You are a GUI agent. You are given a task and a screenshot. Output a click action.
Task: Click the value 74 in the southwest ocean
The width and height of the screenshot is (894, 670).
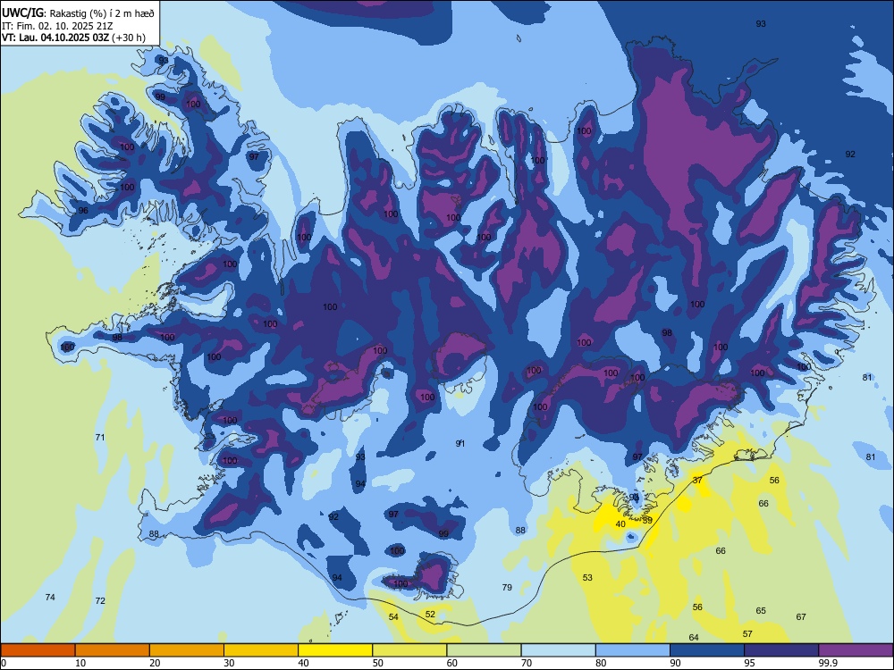(x=50, y=597)
